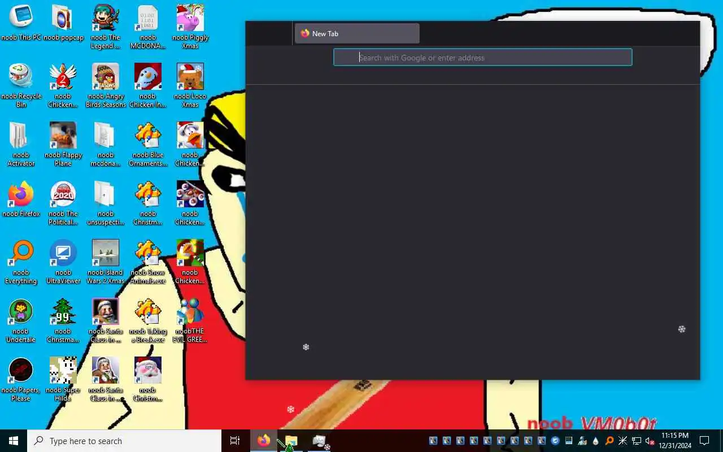Screen dimensions: 723x452
Task: Launch noob Papers, Please shortcut
Action: click(x=21, y=380)
